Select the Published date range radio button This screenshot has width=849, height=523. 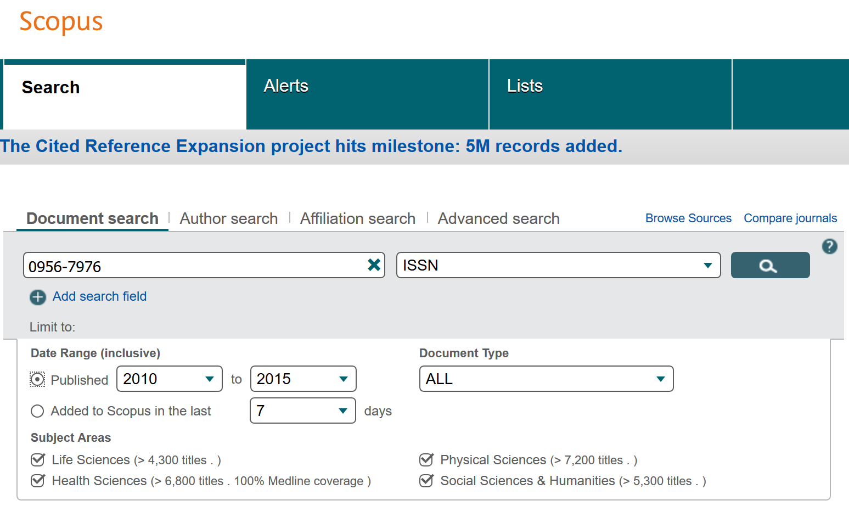(x=37, y=379)
